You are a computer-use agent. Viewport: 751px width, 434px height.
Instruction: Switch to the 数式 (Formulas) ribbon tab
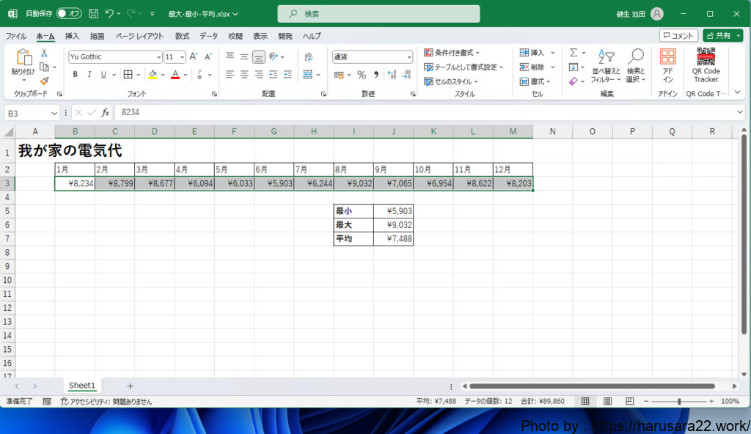(182, 36)
